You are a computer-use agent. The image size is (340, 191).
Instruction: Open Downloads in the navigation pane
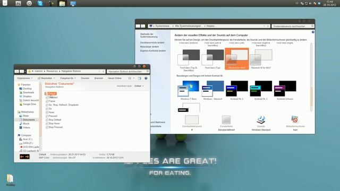[x=28, y=92]
